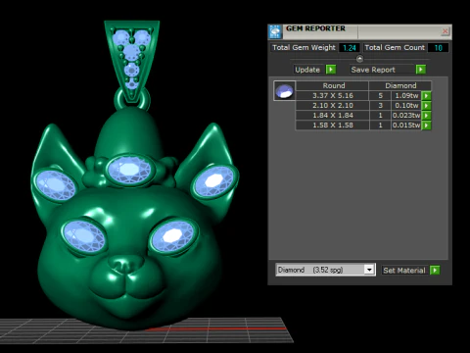Click the Total Gem Weight label
The height and width of the screenshot is (353, 470).
(304, 48)
